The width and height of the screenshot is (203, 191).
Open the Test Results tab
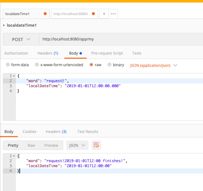(88, 132)
